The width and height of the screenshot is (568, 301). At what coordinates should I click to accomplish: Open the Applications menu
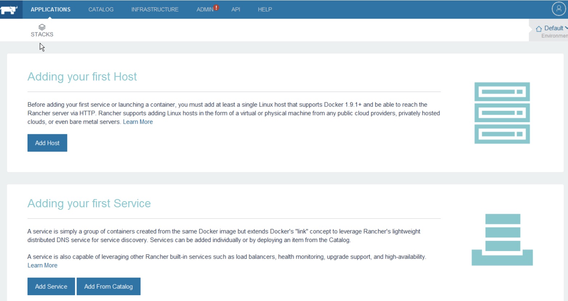(51, 9)
